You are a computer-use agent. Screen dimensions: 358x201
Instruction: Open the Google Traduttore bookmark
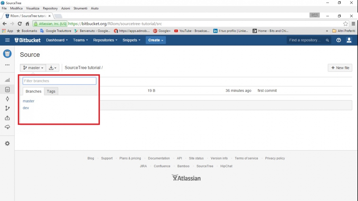(56, 31)
